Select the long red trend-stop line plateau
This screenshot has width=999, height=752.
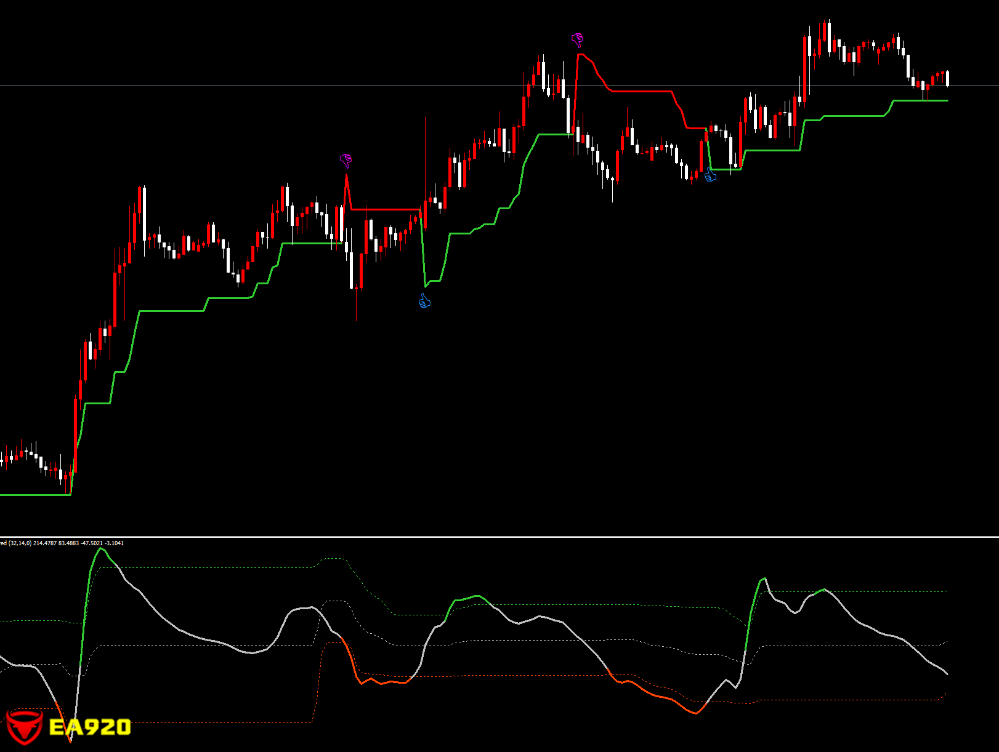641,91
